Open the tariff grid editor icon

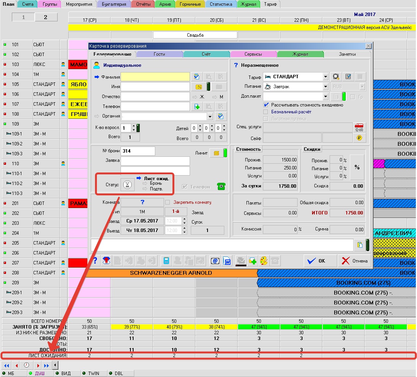(348, 77)
